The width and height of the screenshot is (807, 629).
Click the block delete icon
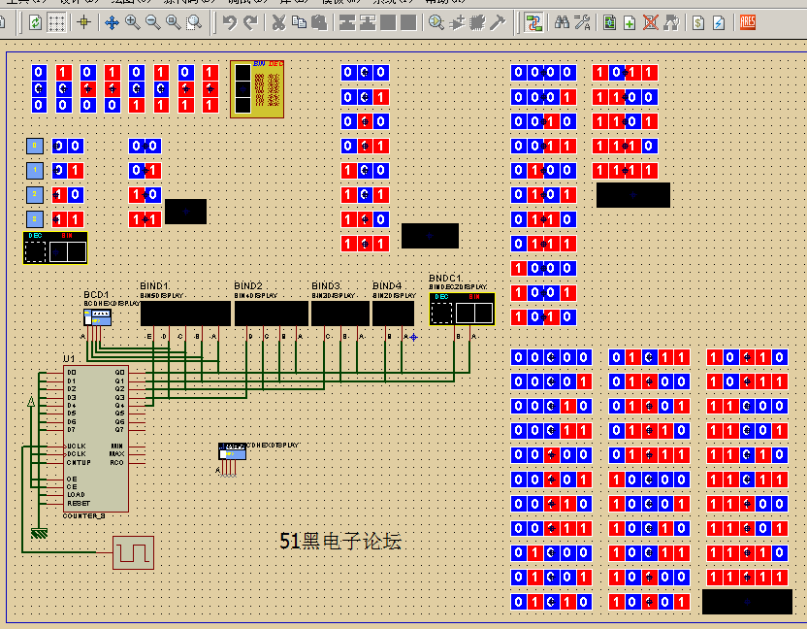[x=408, y=22]
